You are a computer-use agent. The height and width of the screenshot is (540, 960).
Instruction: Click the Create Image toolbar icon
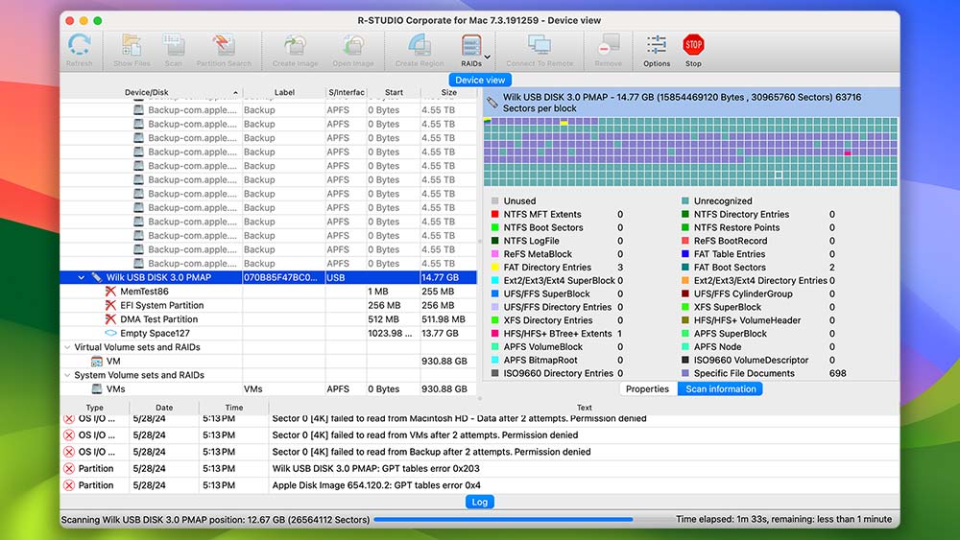point(295,45)
